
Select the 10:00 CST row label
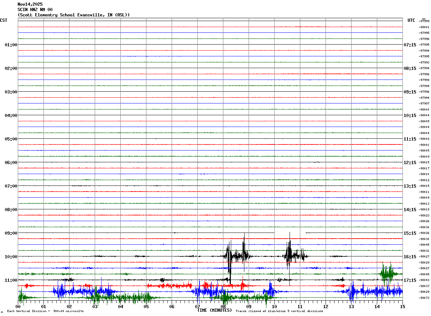[x=11, y=256]
